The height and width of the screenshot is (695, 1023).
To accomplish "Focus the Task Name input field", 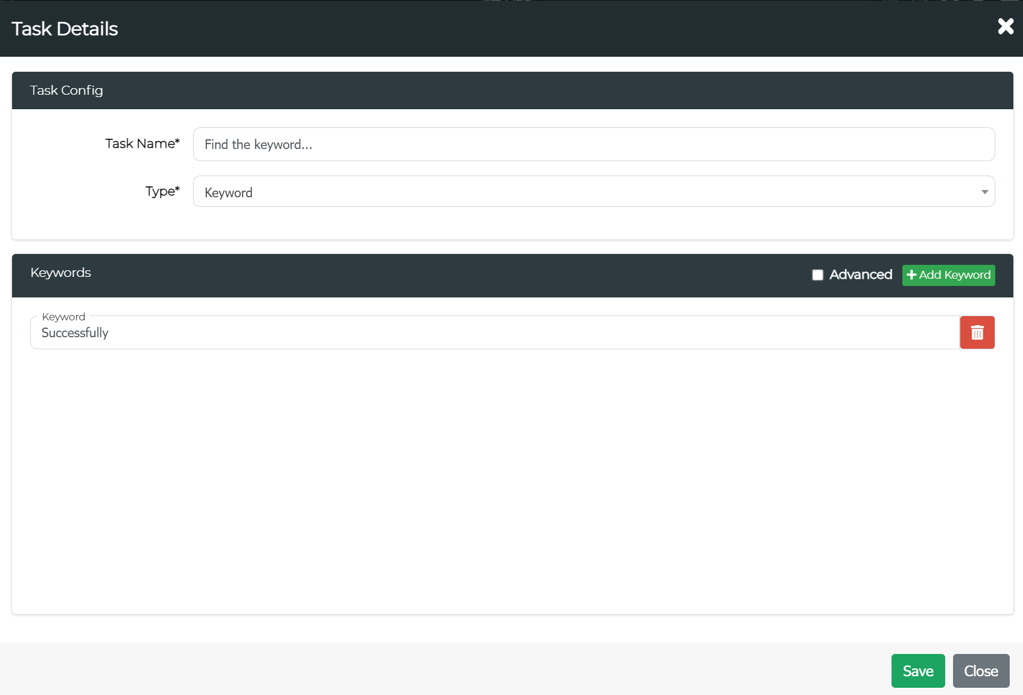I will click(594, 144).
